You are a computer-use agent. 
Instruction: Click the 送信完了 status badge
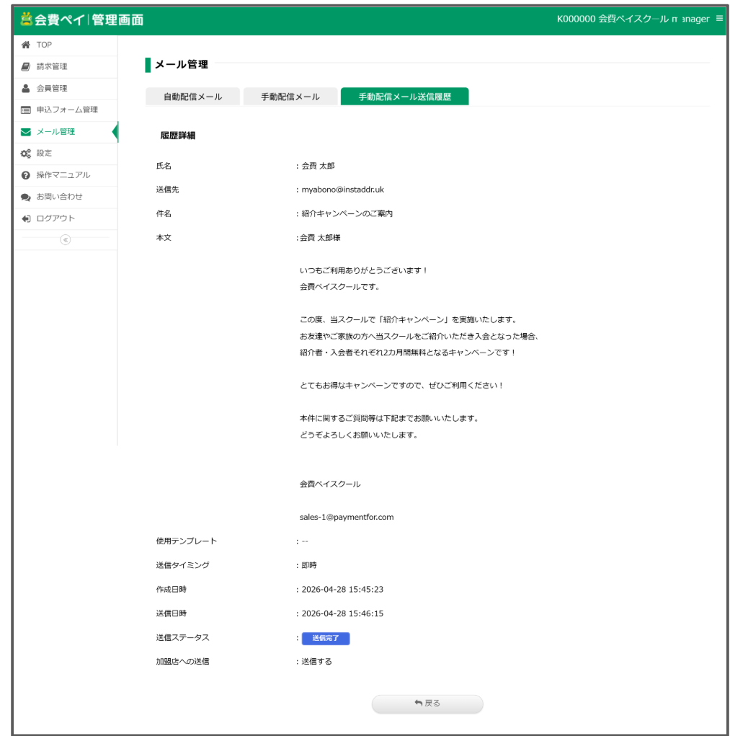pyautogui.click(x=326, y=639)
